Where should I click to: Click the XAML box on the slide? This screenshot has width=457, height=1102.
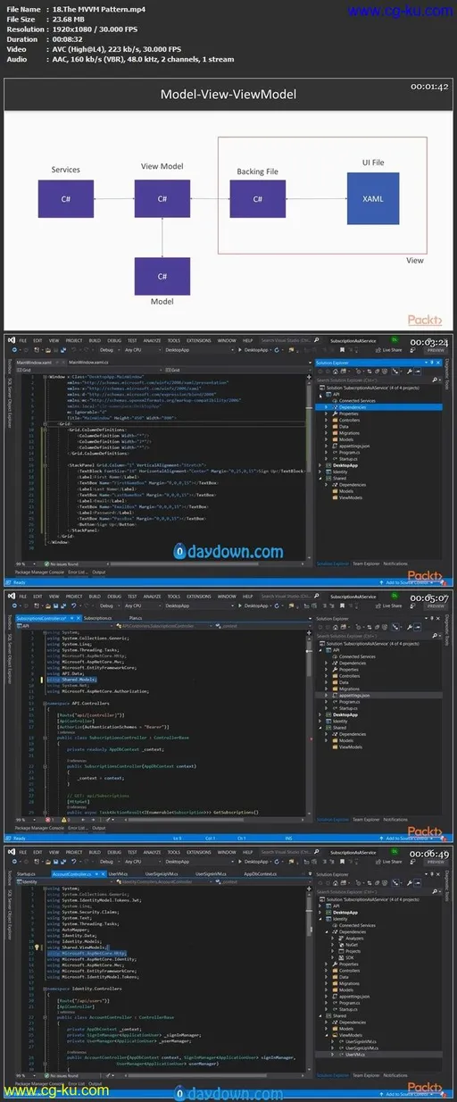pos(373,198)
